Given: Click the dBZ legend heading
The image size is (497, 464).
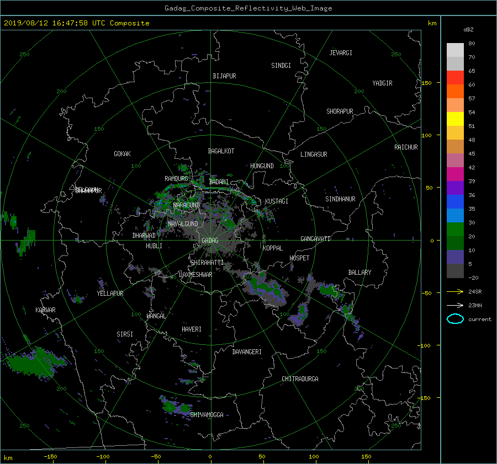Looking at the screenshot, I should tap(468, 30).
